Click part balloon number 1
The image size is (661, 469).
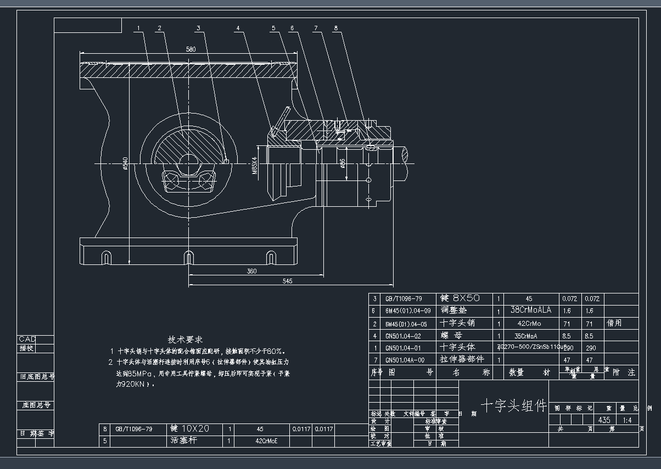point(138,27)
